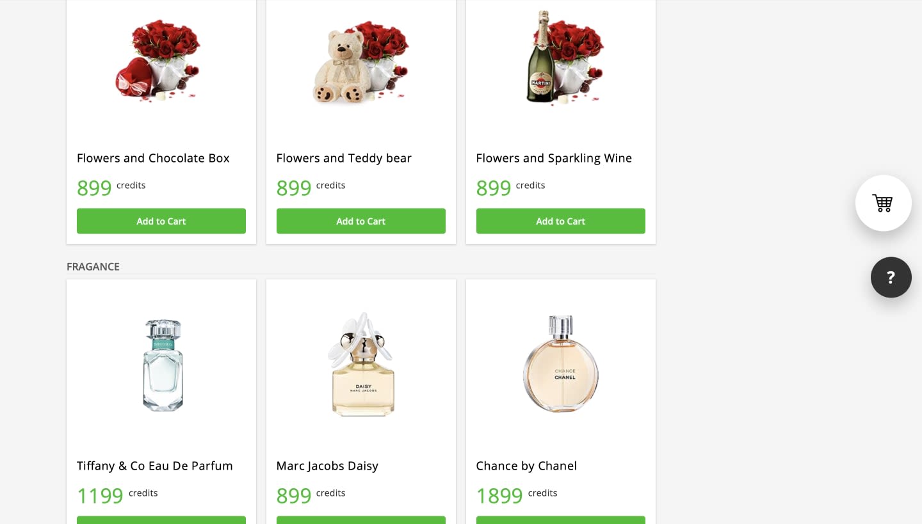
Task: Open the shopping cart icon
Action: 883,203
